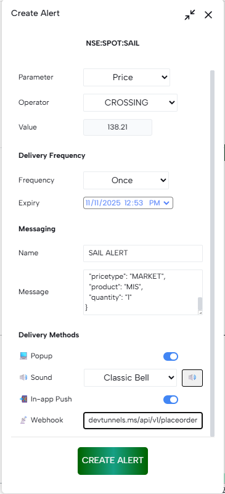Play the sound preview speaker button
This screenshot has height=494, width=225.
(192, 377)
